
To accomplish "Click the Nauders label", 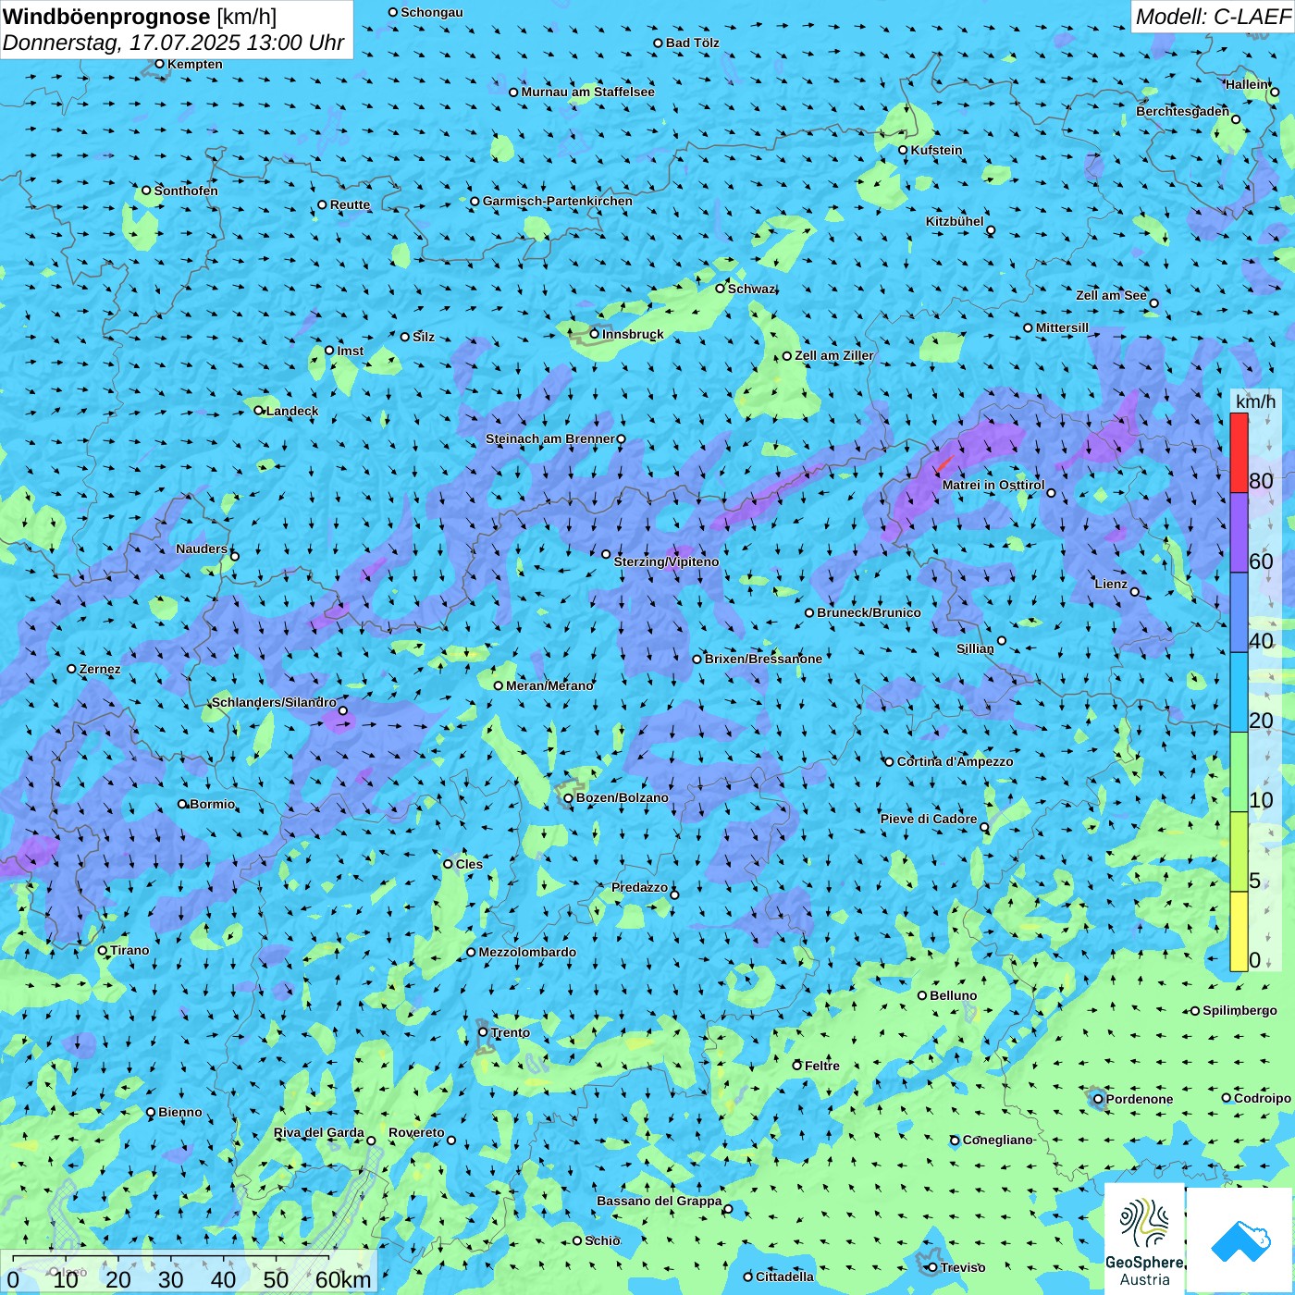I will pyautogui.click(x=202, y=549).
